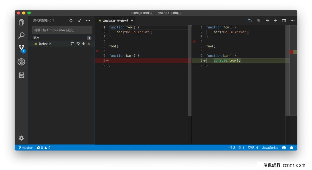The width and height of the screenshot is (312, 170).
Task: Commit changes with the checkmark icon
Action: (x=79, y=21)
